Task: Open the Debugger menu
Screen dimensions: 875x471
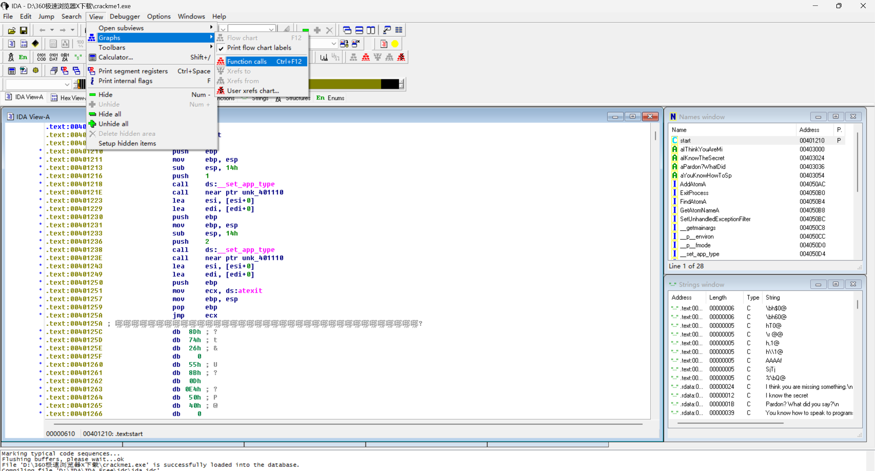Action: [x=124, y=16]
